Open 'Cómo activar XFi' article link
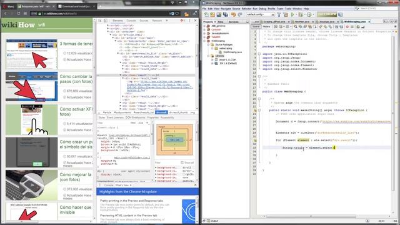 (76, 111)
